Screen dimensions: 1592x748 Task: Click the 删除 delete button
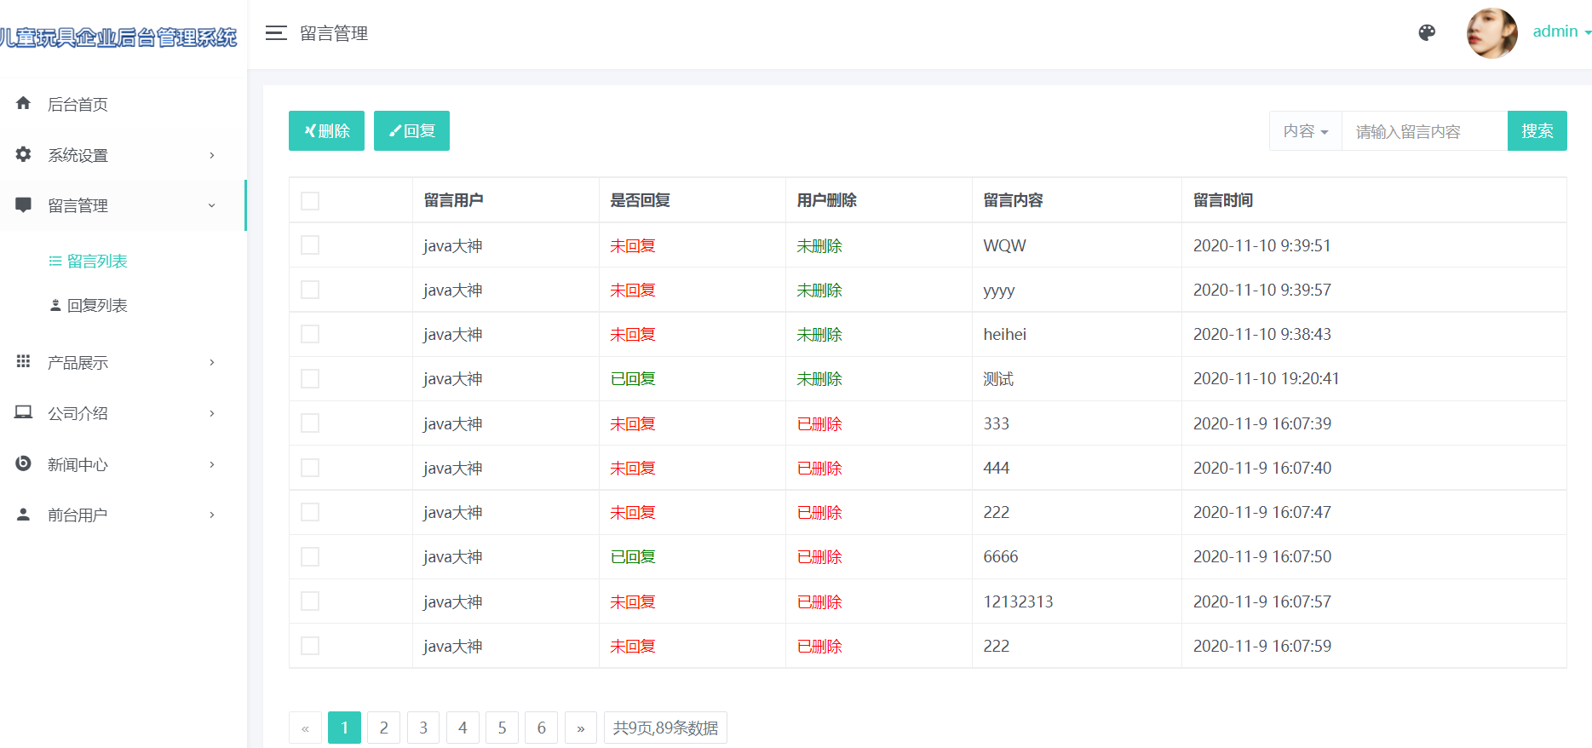coord(326,130)
